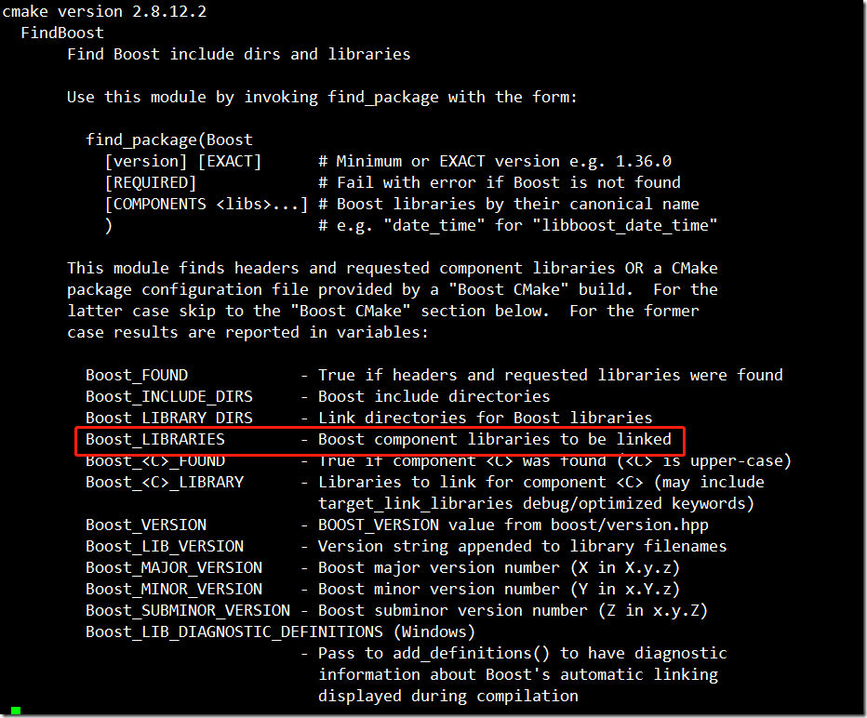Click the Boost_LIBRARY_DIRS variable name

coord(168,418)
